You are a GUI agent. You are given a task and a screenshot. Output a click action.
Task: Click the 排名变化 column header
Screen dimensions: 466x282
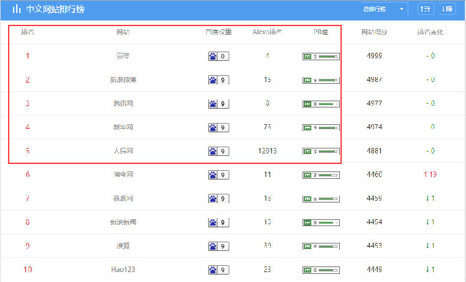point(430,32)
